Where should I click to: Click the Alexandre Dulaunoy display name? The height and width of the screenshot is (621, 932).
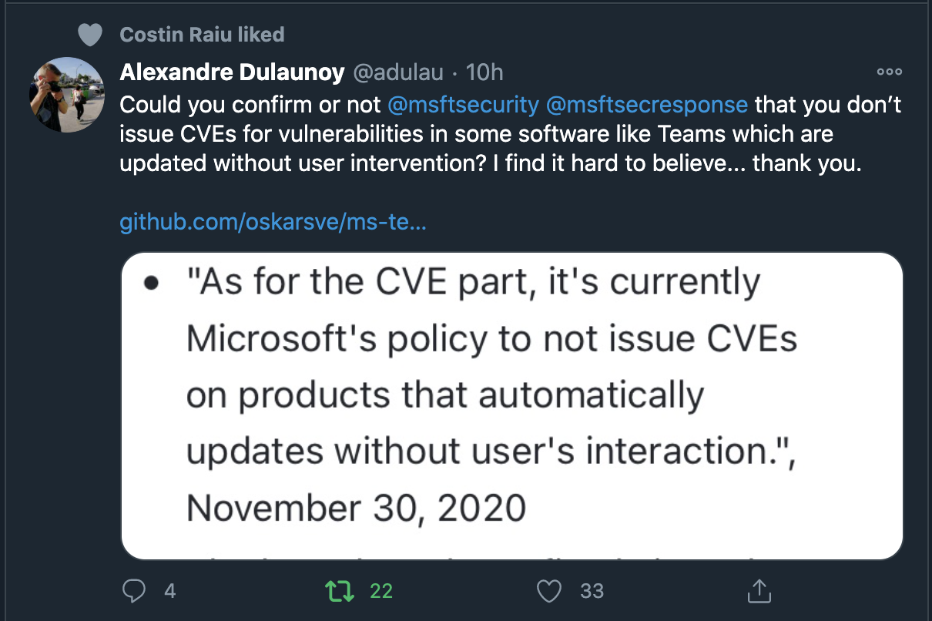pyautogui.click(x=232, y=72)
